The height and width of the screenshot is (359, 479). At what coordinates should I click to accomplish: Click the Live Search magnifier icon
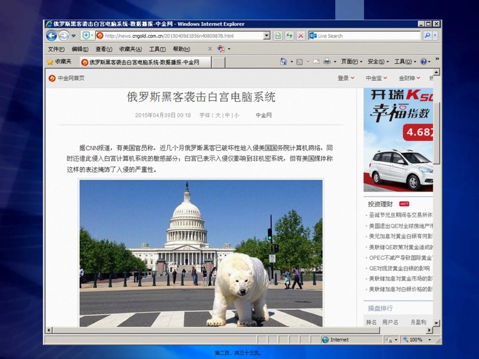tap(427, 36)
